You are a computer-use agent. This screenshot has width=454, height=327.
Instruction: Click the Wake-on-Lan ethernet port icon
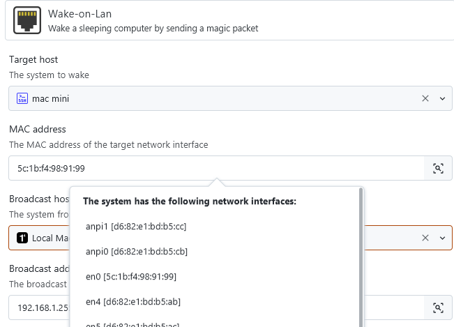27,20
